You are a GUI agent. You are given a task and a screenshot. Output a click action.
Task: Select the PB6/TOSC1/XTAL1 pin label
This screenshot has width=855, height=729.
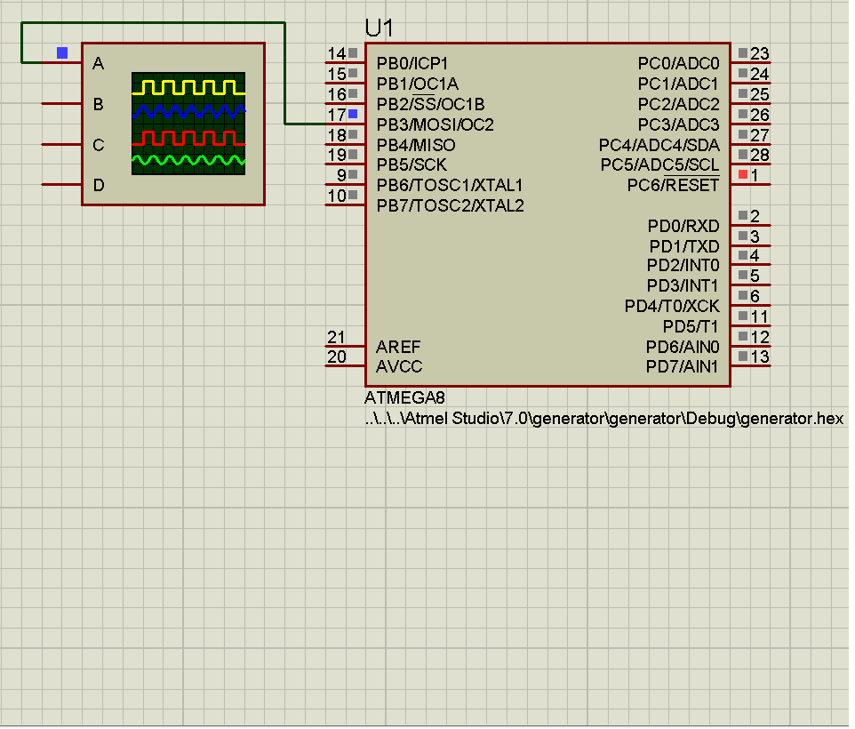click(450, 186)
